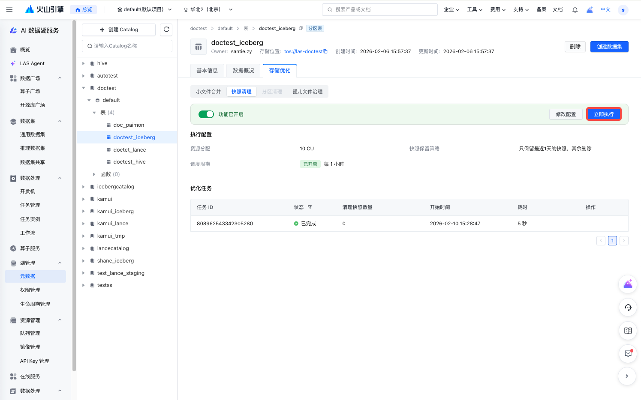Click the feedback message floating icon

coord(628,354)
